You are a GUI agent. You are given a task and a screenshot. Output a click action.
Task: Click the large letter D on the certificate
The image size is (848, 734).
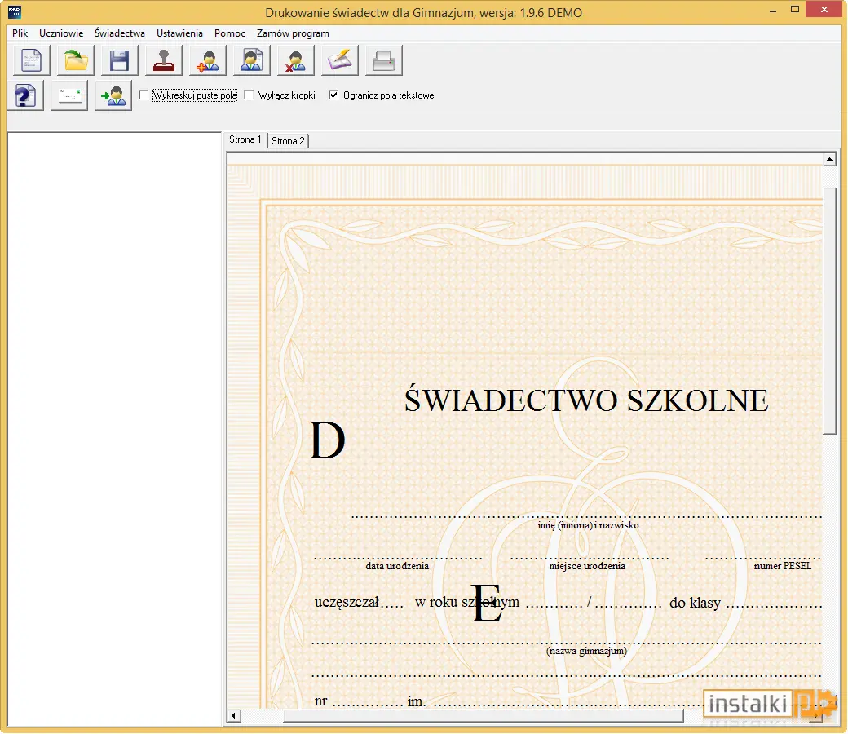[327, 440]
